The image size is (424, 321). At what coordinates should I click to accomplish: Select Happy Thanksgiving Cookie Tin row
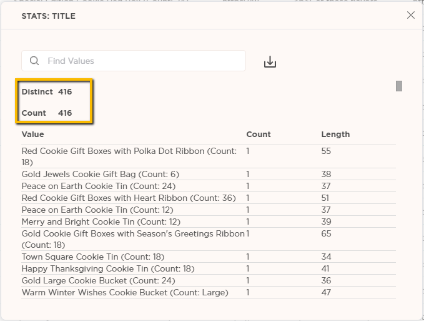(x=209, y=268)
